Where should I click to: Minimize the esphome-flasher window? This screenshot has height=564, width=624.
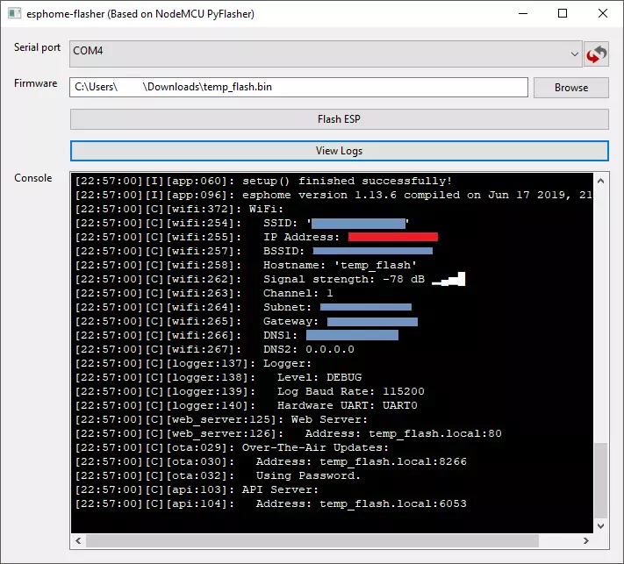(523, 14)
